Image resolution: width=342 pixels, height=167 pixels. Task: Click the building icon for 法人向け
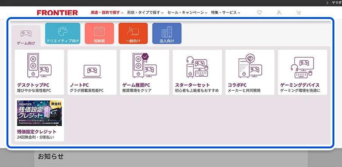point(167,32)
